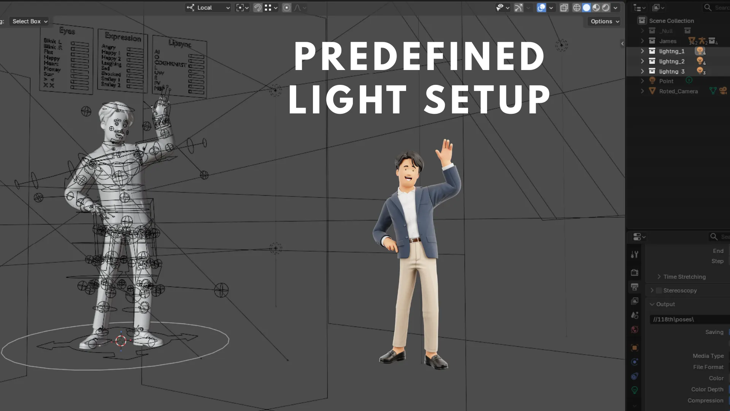Select Roted_Camera in the outliner

tap(678, 91)
